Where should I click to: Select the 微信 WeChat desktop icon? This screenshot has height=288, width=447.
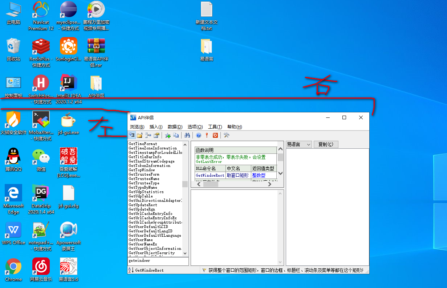click(x=41, y=160)
